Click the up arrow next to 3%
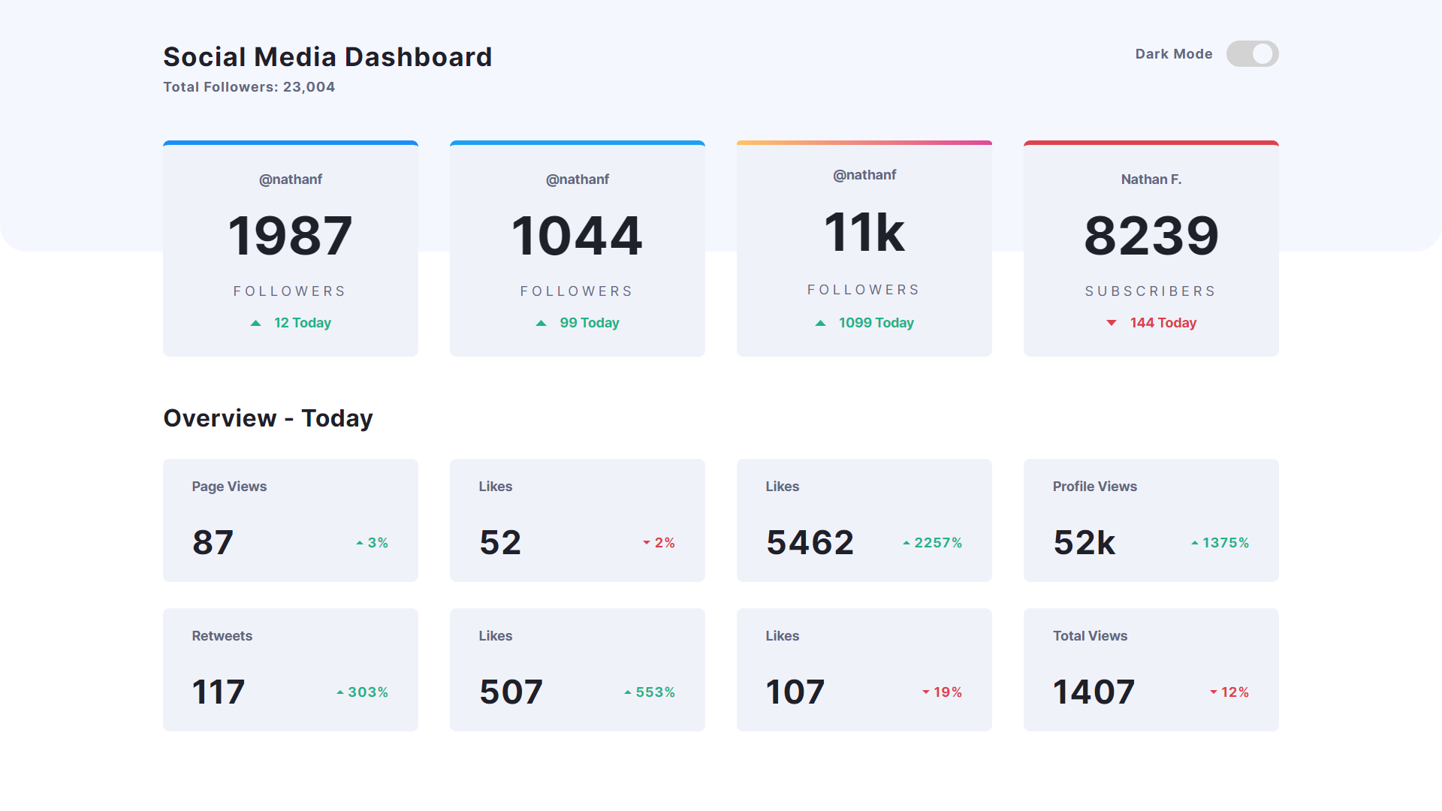The image size is (1442, 811). (x=359, y=541)
